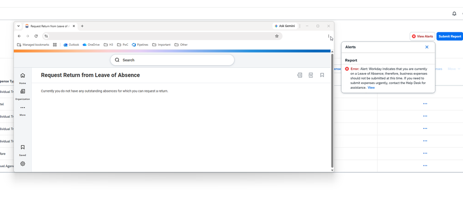The image size is (463, 207).
Task: Open the apps grid shortcut in bookmarks bar
Action: tap(55, 45)
